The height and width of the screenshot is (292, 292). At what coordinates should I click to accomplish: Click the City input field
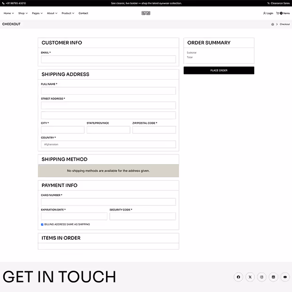click(63, 130)
